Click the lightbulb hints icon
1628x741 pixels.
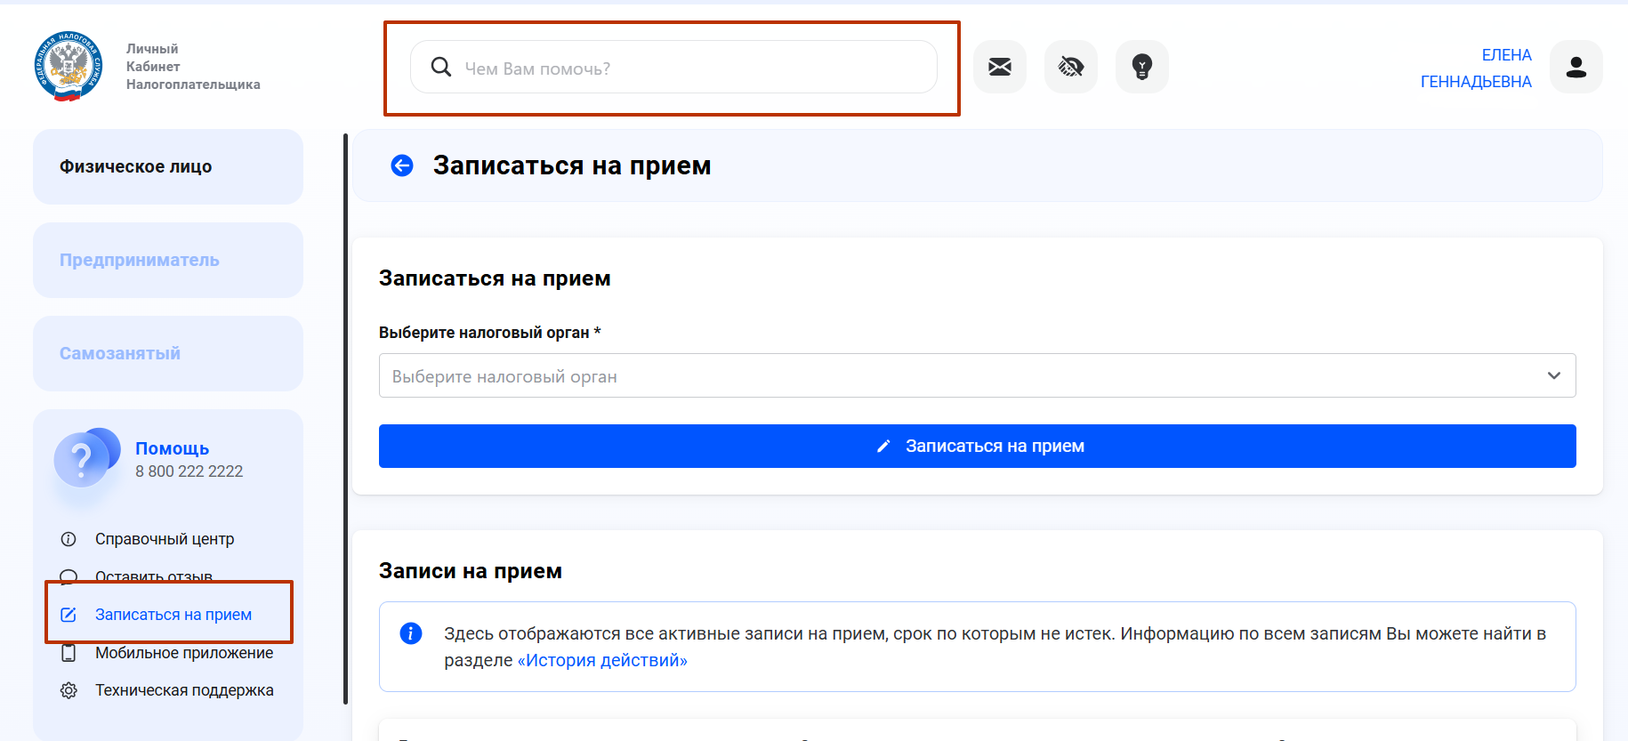1142,67
